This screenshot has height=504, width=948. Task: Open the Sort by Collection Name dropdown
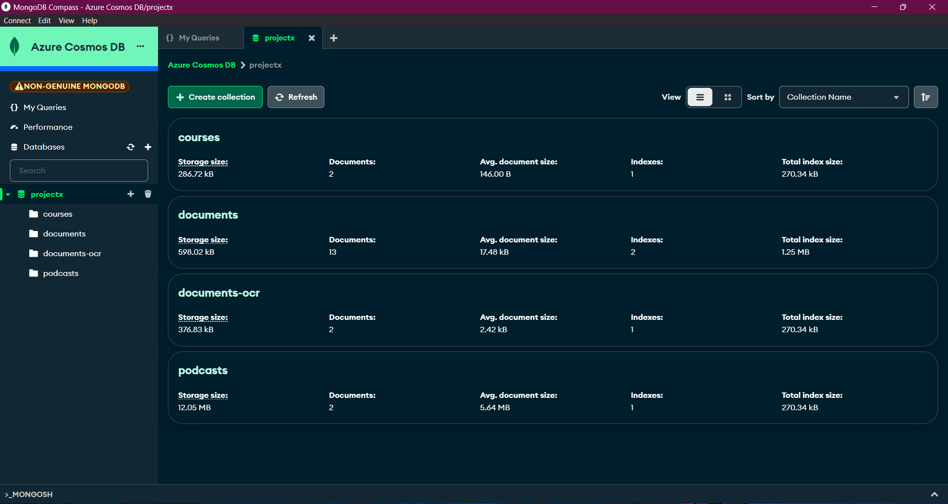click(844, 97)
